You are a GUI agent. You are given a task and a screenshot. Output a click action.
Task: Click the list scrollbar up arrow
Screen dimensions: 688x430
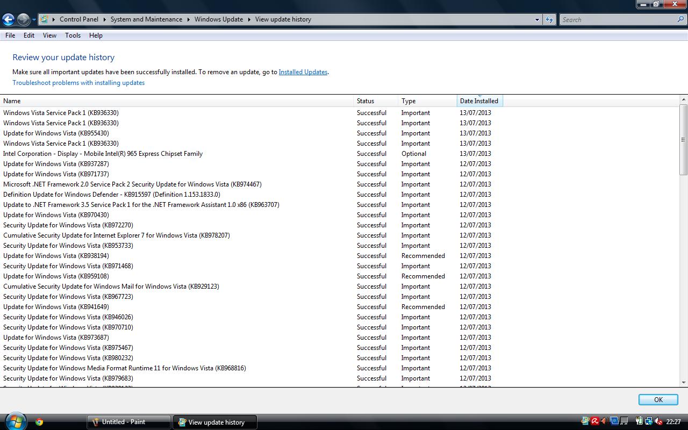(684, 100)
